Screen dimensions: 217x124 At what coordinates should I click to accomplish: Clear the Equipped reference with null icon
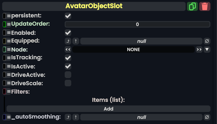207,41
